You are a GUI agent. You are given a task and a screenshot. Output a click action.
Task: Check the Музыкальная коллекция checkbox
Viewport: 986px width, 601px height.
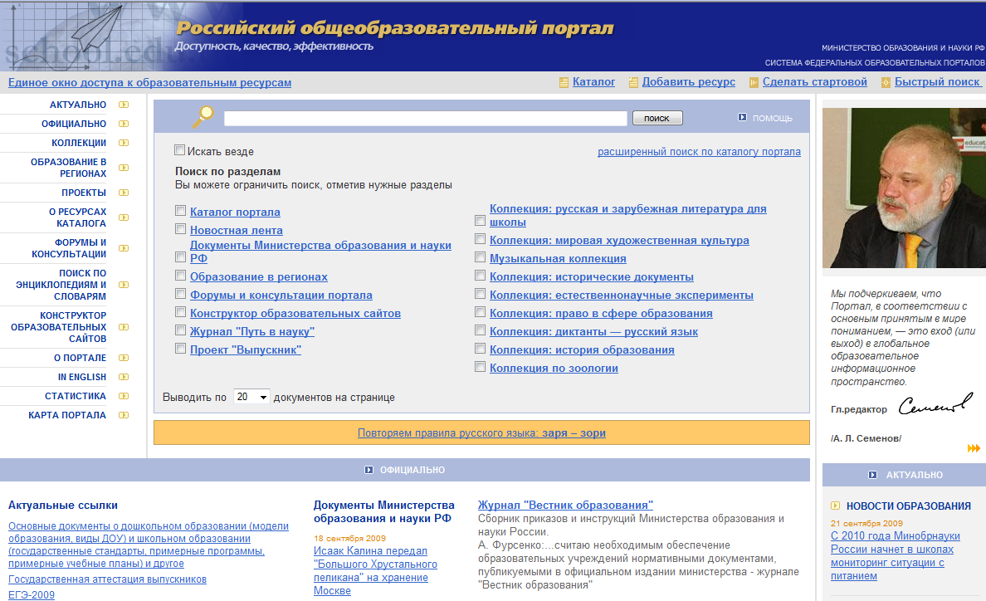coord(480,257)
